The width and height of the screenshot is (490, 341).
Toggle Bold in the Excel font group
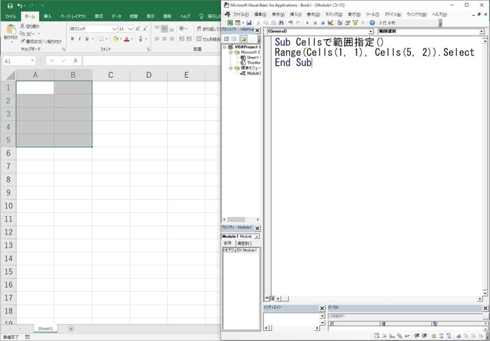pos(72,39)
